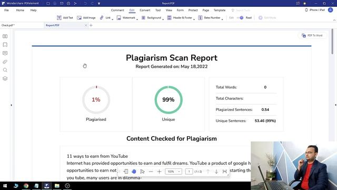Click the share icon in title bar
The image size is (337, 190).
75,3
